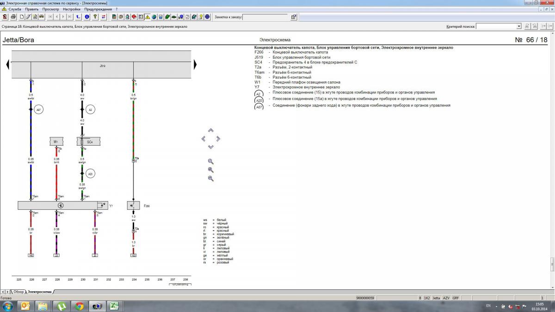Image resolution: width=555 pixels, height=312 pixels.
Task: Go to previous page toolbar arrow
Action: [56, 17]
